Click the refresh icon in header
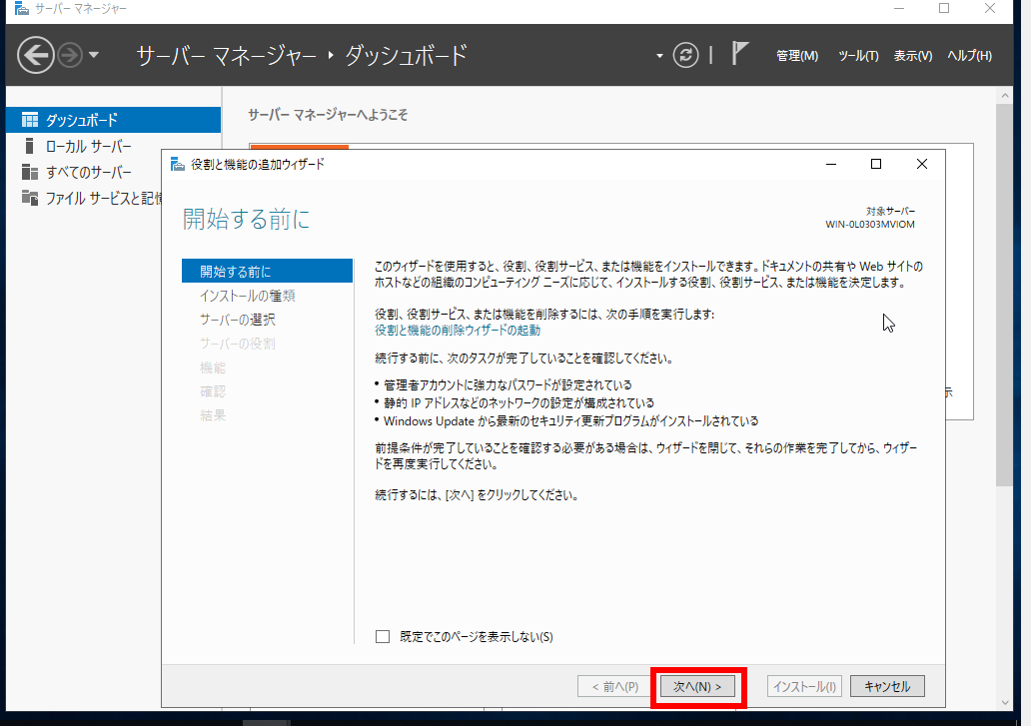This screenshot has width=1031, height=726. 685,55
